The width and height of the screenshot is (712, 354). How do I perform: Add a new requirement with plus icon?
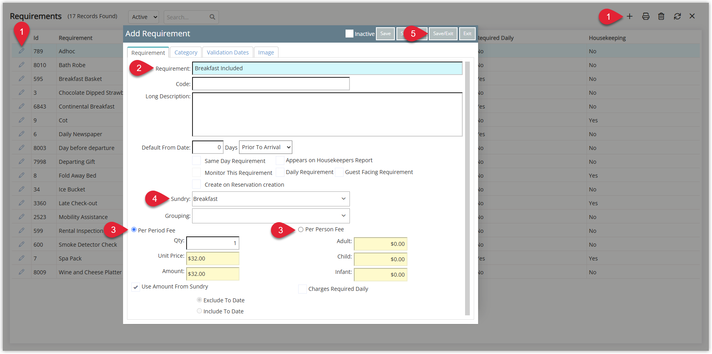630,16
